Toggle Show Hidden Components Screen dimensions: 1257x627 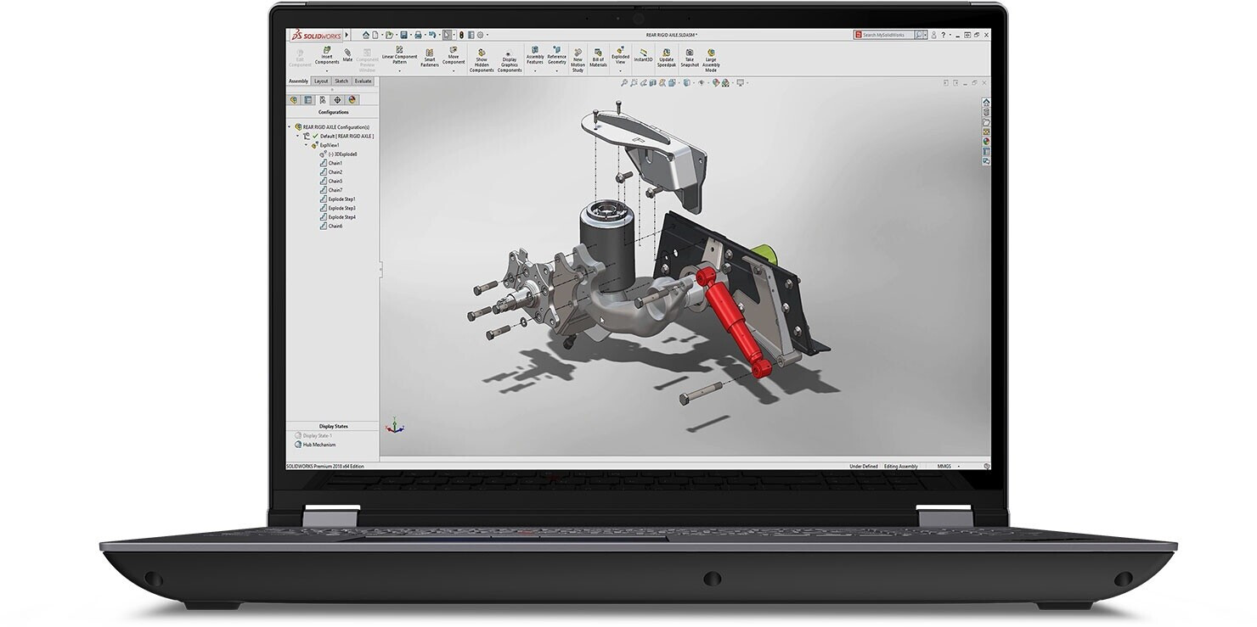482,59
